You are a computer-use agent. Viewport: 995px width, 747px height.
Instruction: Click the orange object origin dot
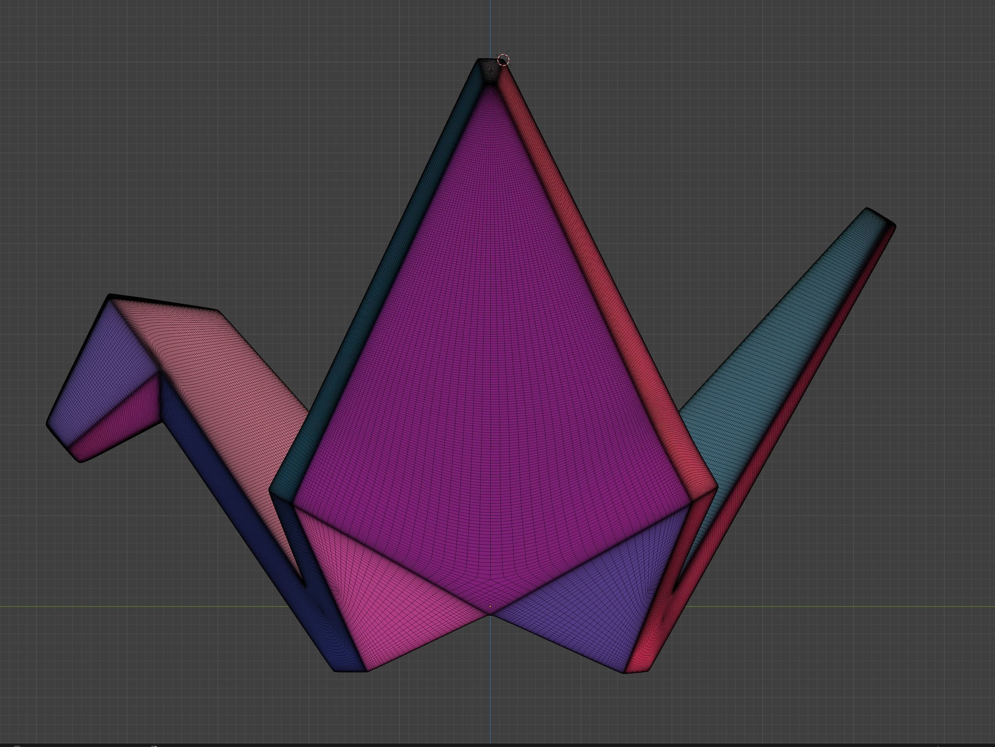(490, 606)
